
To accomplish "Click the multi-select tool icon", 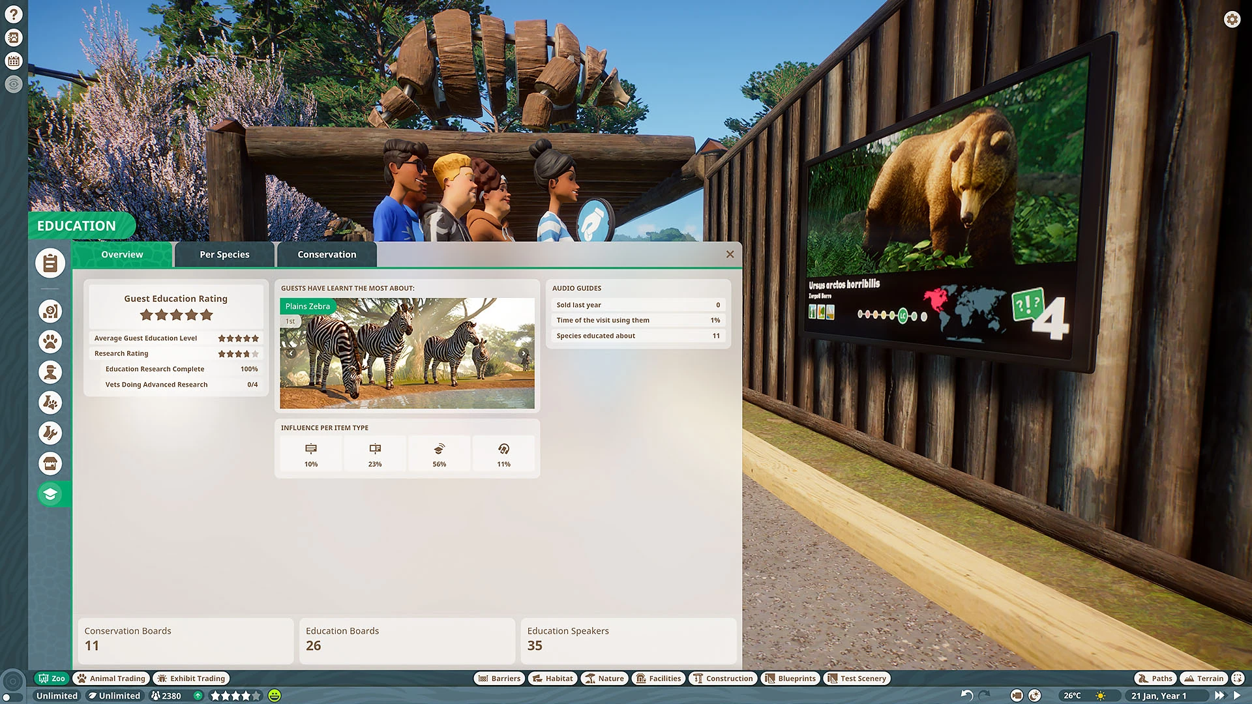I will pyautogui.click(x=1238, y=679).
